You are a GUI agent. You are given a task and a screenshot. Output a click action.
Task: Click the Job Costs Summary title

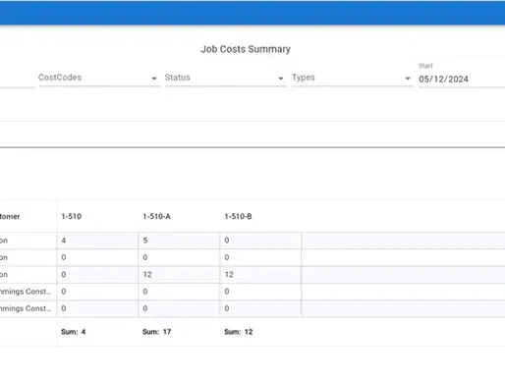246,49
